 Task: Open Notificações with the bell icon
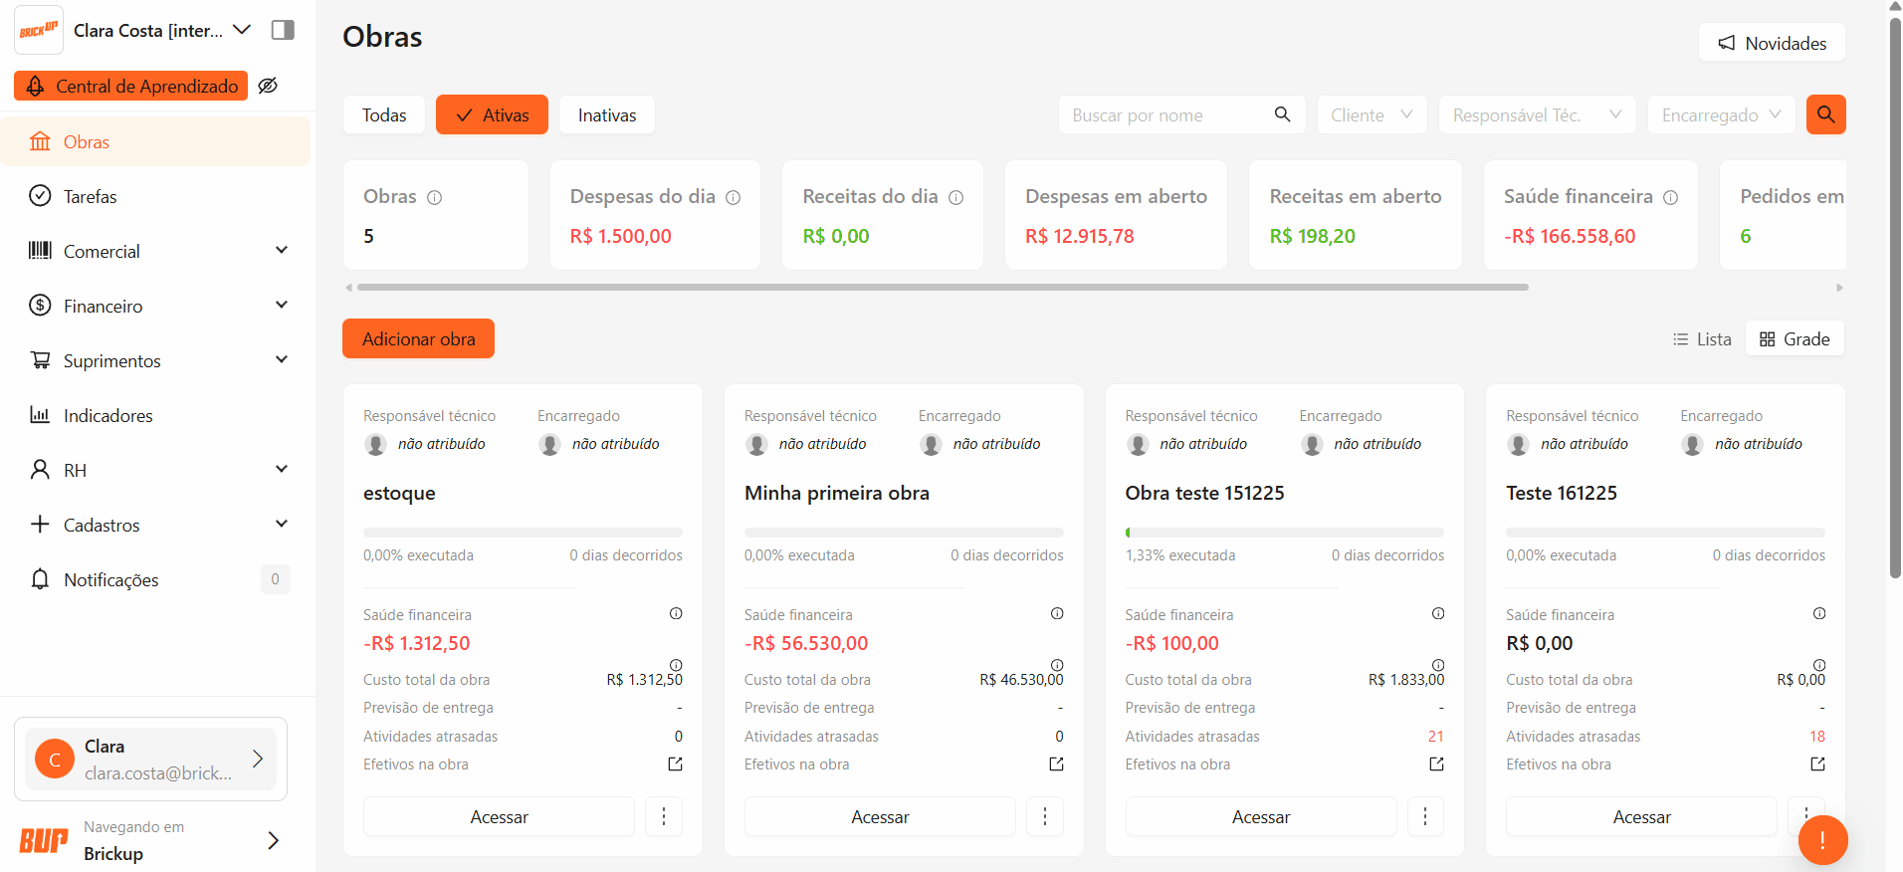[40, 579]
